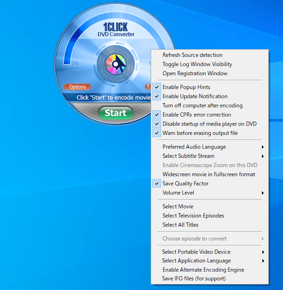Click the 1CLICK DVD Converter title logo
The image size is (283, 290).
click(x=116, y=29)
